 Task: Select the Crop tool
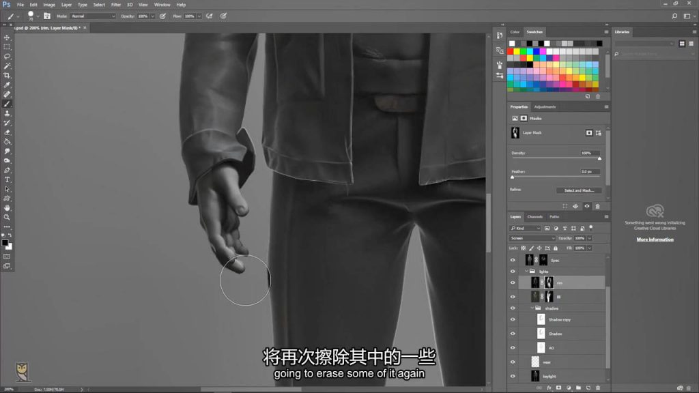[x=7, y=75]
